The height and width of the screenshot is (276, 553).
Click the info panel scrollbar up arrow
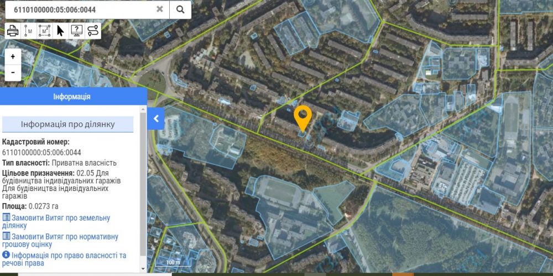pyautogui.click(x=143, y=109)
